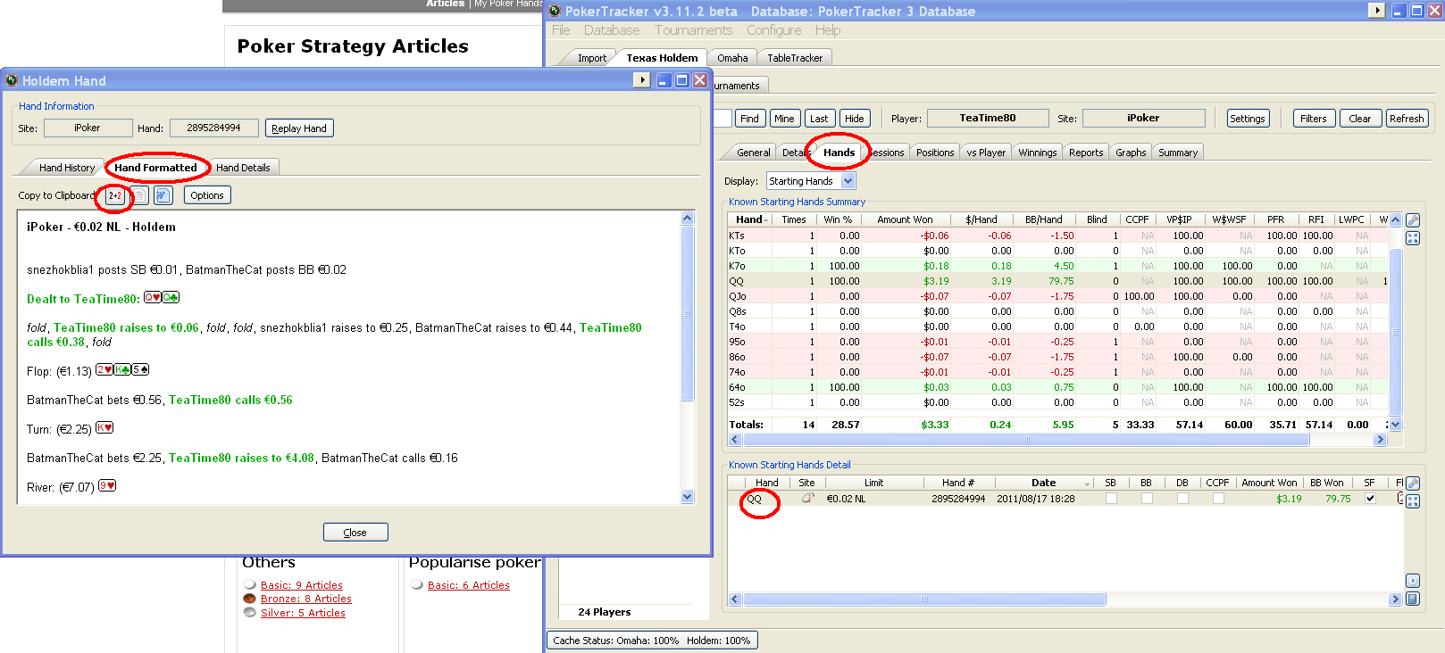Screen dimensions: 1445x653
Task: Click the Hand number field 2895284994
Action: [x=214, y=128]
